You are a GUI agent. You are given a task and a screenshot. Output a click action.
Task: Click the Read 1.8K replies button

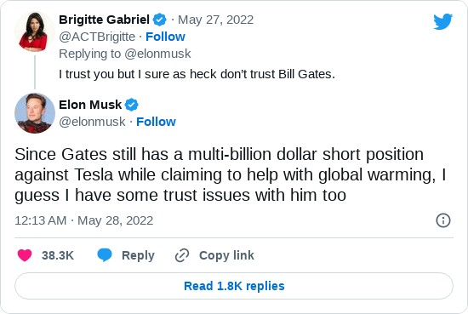tap(234, 286)
